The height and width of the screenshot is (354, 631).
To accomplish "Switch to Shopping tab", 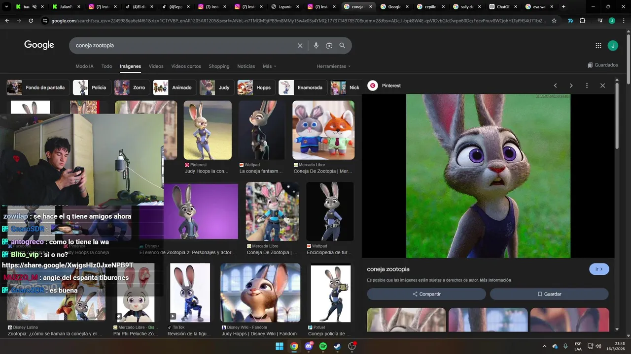I will [219, 66].
